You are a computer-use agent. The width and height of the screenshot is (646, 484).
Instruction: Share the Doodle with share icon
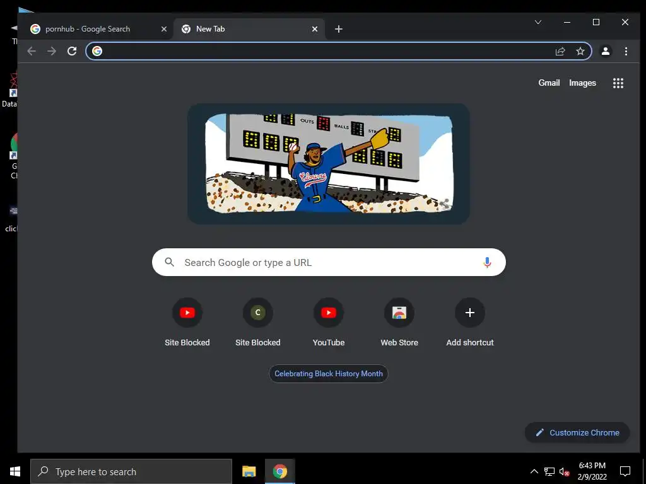click(444, 204)
